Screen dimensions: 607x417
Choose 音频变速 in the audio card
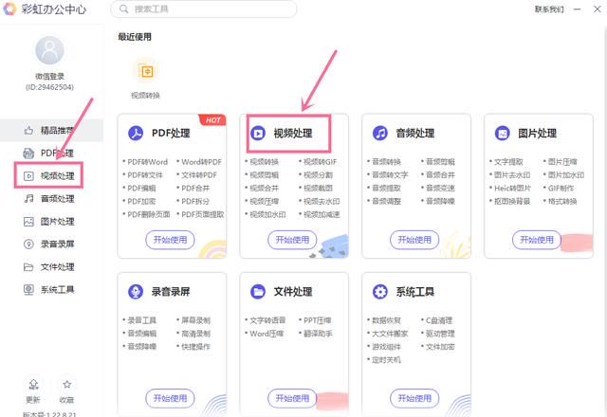coord(440,188)
